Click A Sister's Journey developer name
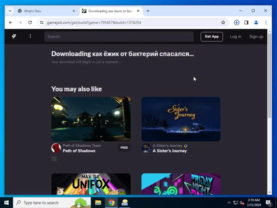 (167, 145)
